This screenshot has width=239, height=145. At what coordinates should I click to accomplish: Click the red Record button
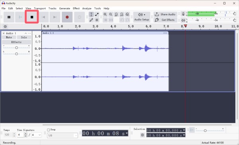[x=67, y=17]
